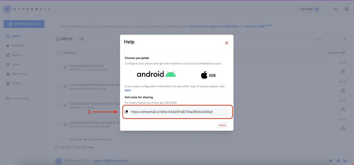
Task: Click the footer EtherMail hexagon logo
Action: [59, 161]
